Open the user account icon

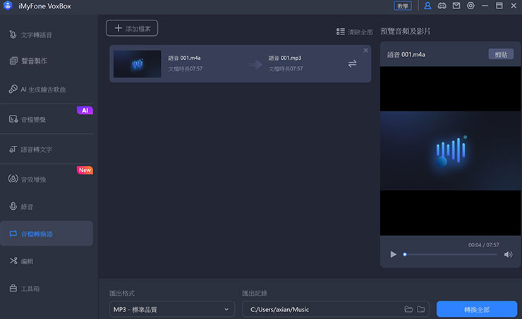[x=427, y=6]
